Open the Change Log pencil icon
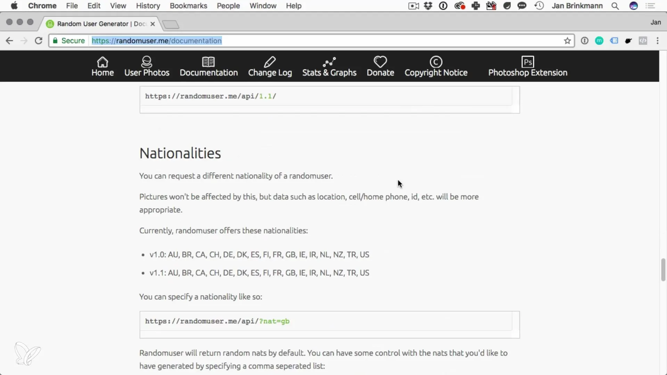 pos(270,62)
